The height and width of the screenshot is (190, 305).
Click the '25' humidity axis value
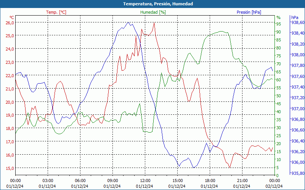pos(279,136)
